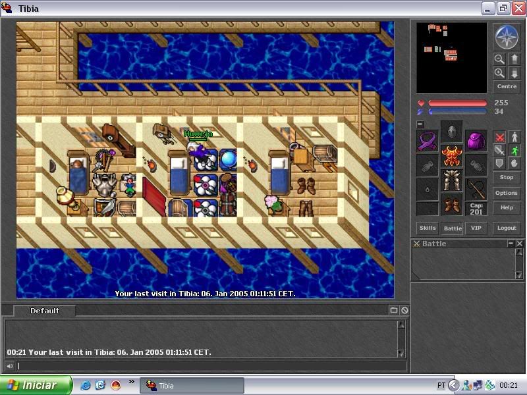The image size is (527, 395).
Task: Select the purple scarf in amulet slot
Action: pyautogui.click(x=427, y=141)
